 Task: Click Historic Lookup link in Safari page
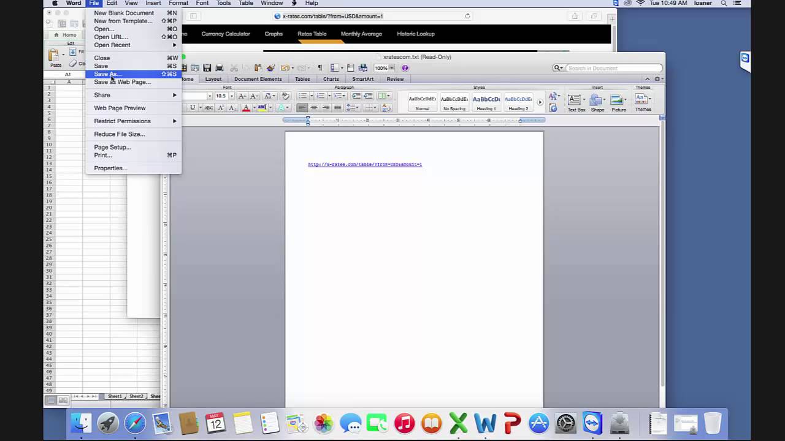[416, 34]
